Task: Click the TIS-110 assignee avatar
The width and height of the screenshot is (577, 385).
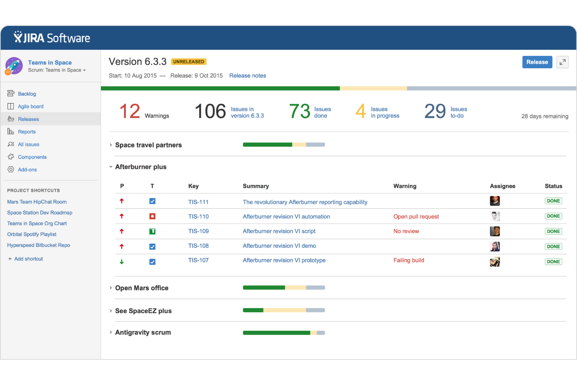Action: [495, 216]
